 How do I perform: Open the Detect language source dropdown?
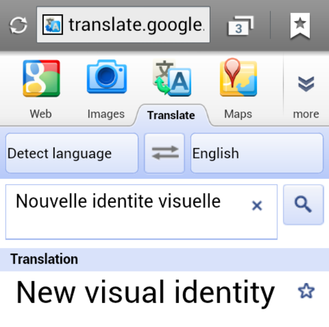click(72, 153)
